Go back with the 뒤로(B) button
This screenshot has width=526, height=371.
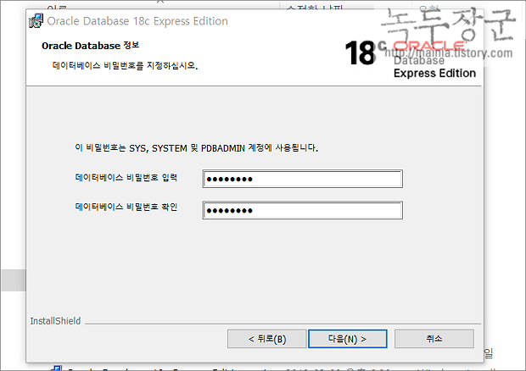(x=267, y=339)
